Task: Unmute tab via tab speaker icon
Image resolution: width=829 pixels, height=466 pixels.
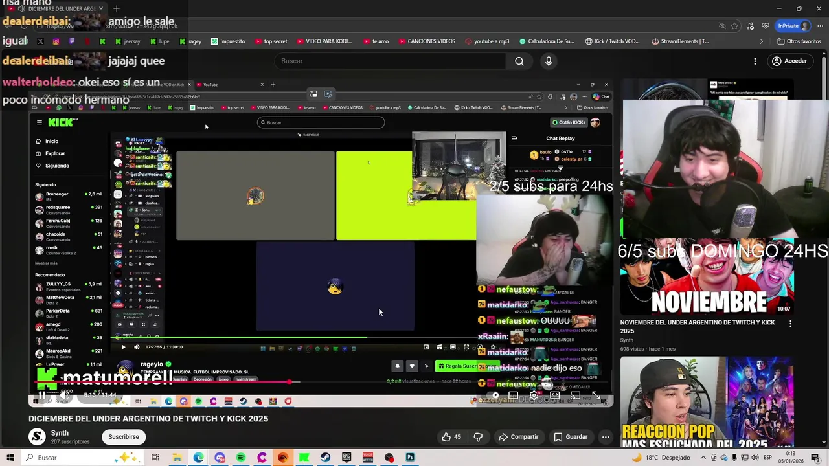Action: point(21,9)
